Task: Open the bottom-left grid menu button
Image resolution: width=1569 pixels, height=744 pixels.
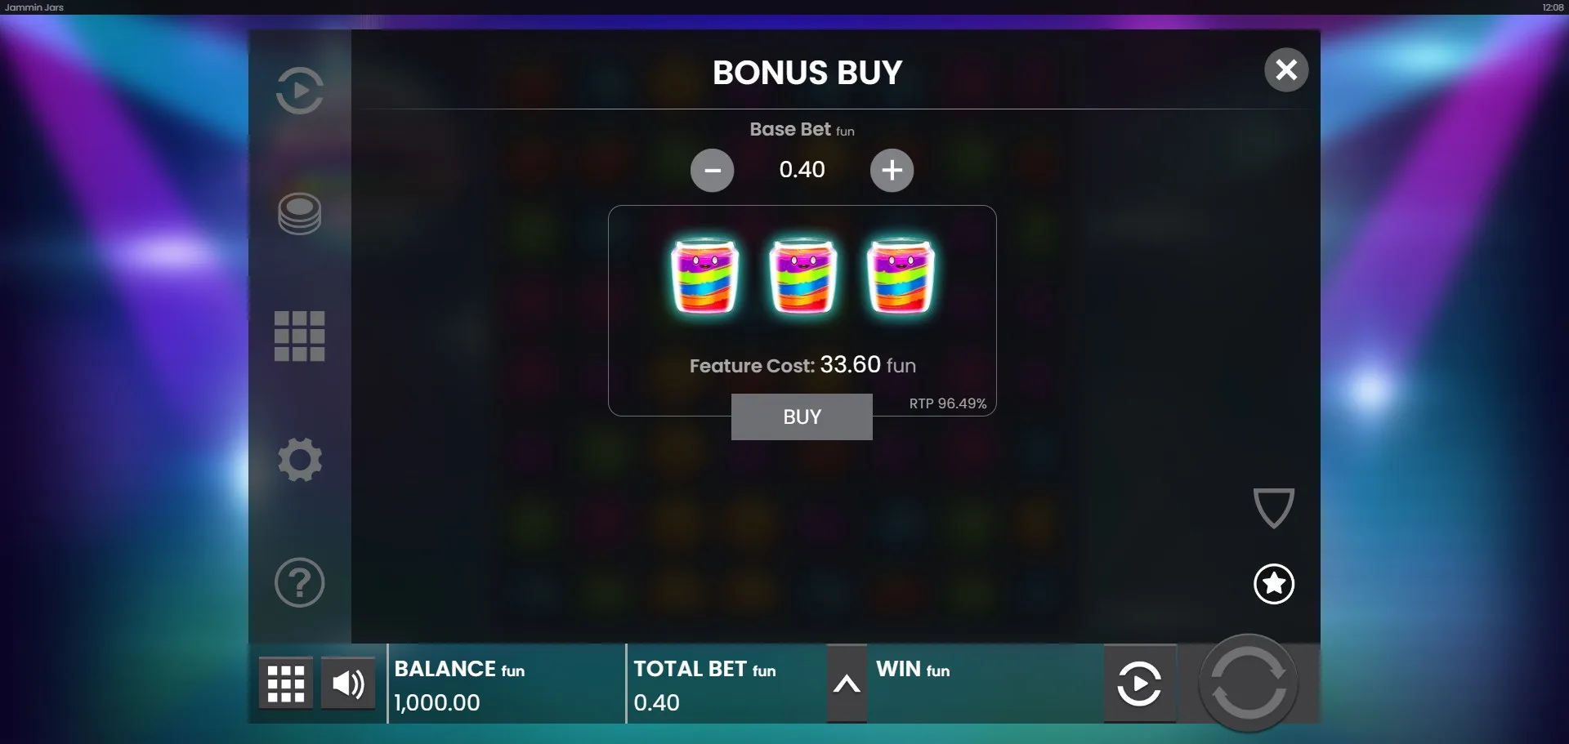Action: point(286,684)
